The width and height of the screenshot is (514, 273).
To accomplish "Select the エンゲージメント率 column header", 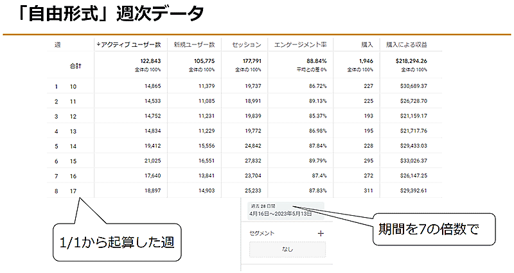I will pyautogui.click(x=301, y=45).
